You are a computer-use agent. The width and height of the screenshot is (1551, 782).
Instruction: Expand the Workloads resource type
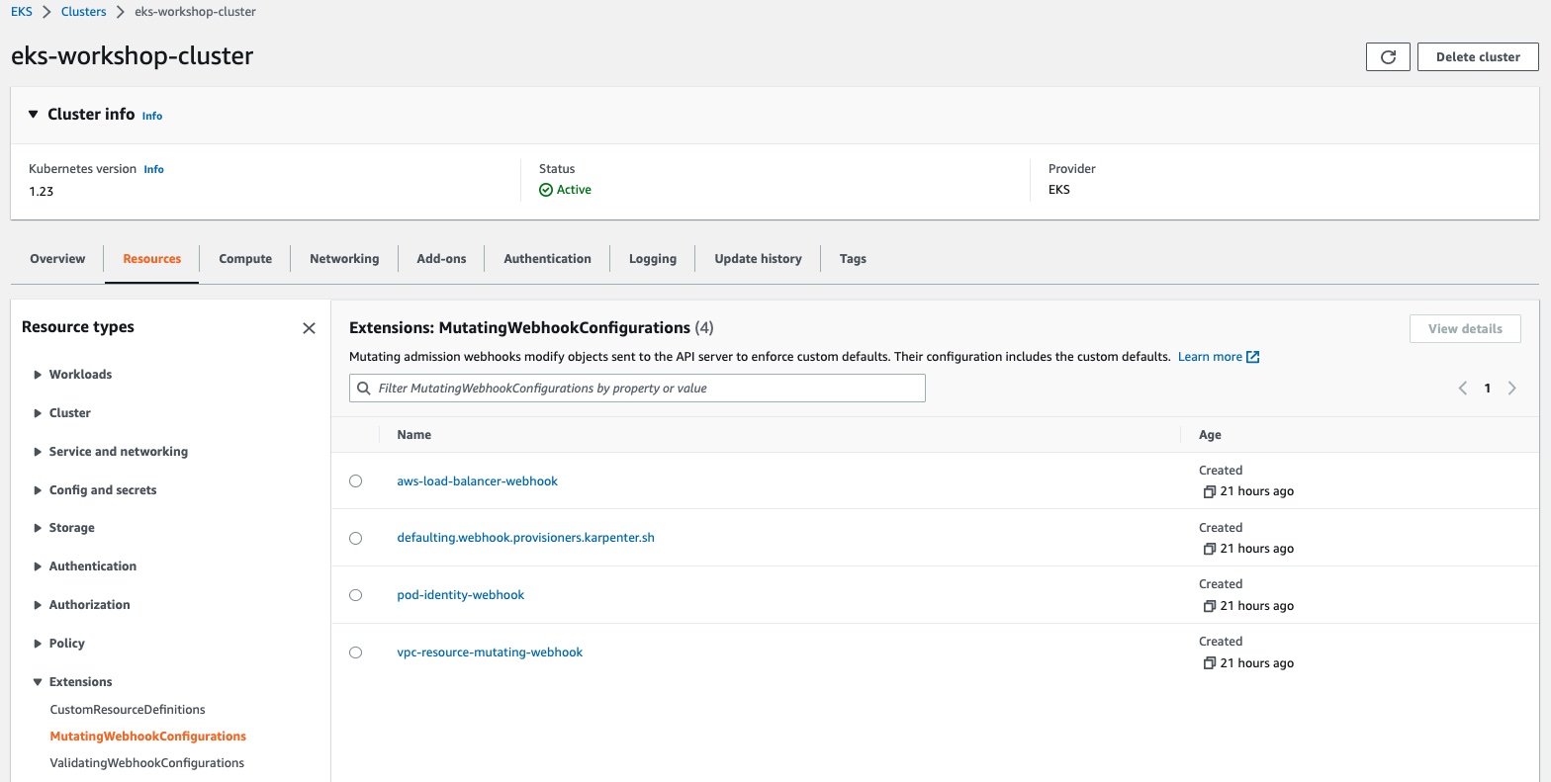(38, 375)
